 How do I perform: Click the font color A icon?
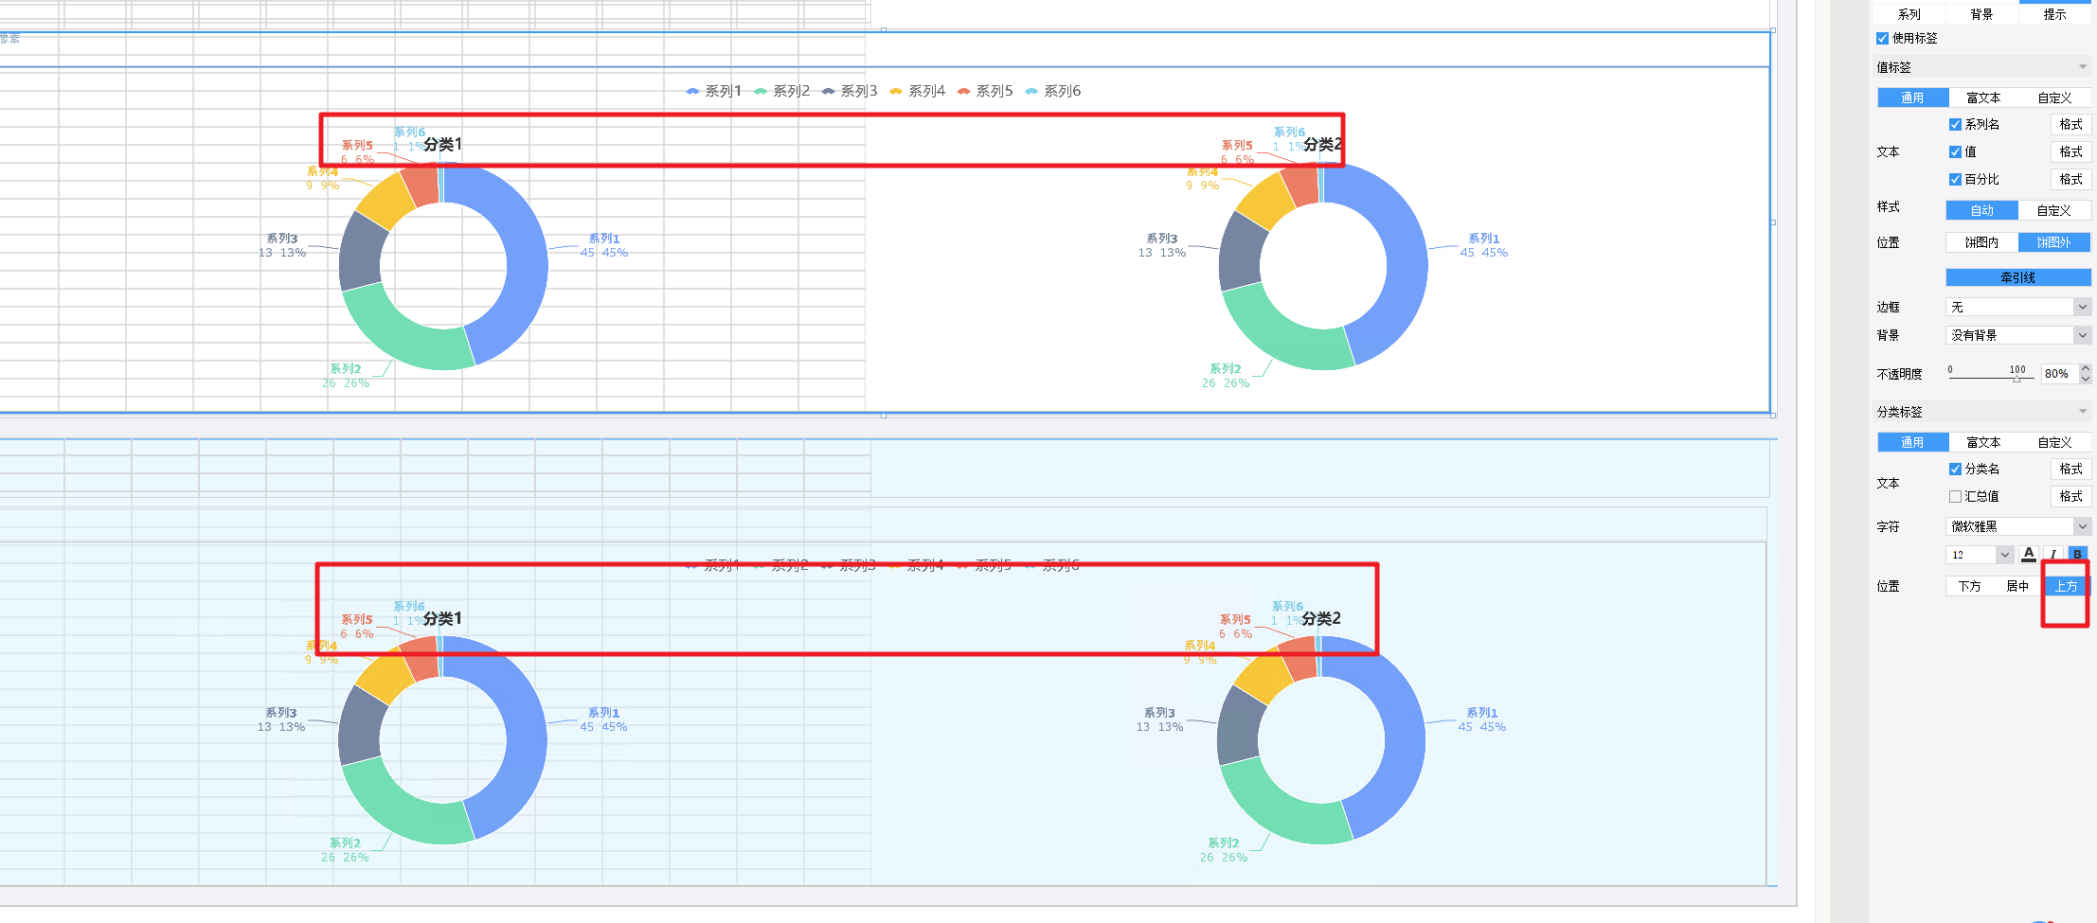point(2028,555)
